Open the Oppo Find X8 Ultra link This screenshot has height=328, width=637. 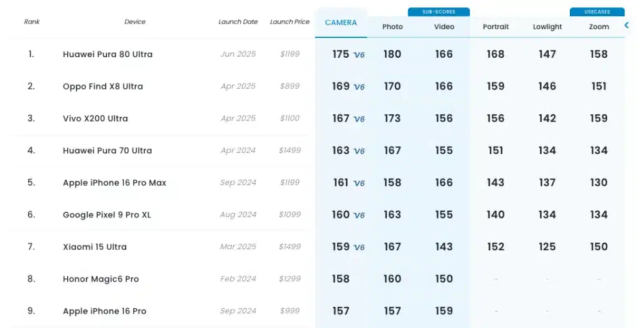click(103, 86)
